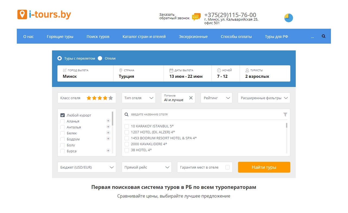Select Отели radio button
Viewport: 348px width, 213px height.
point(100,58)
